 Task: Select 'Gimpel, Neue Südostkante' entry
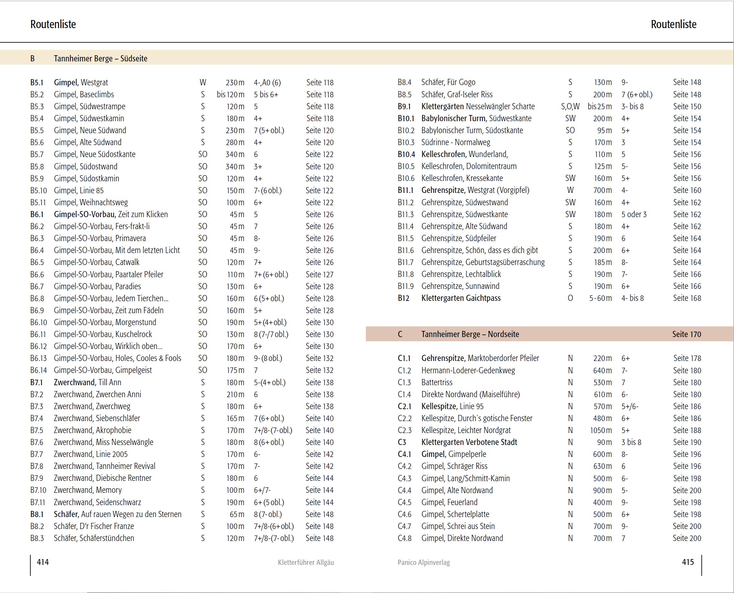point(95,154)
